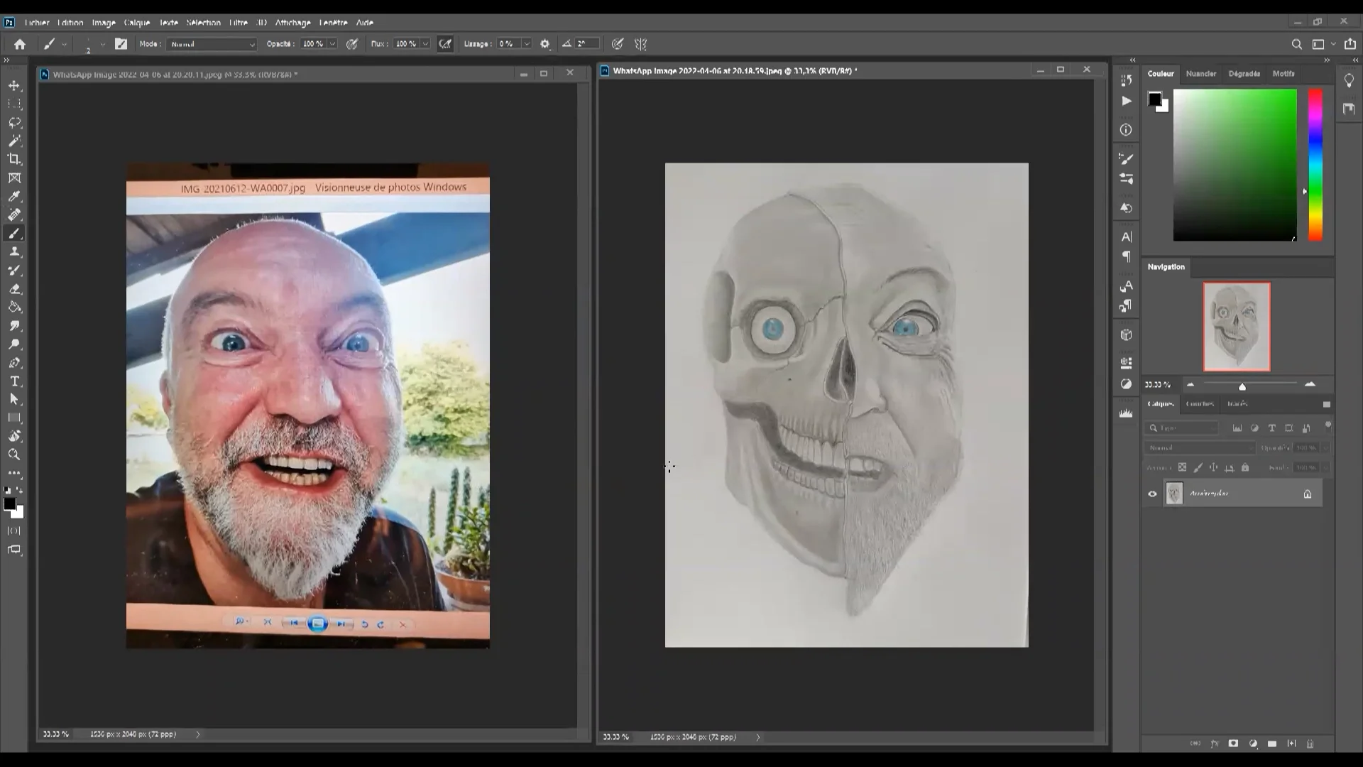Zoom out using the small mountain button in Navigation
This screenshot has height=767, width=1363.
[1191, 384]
